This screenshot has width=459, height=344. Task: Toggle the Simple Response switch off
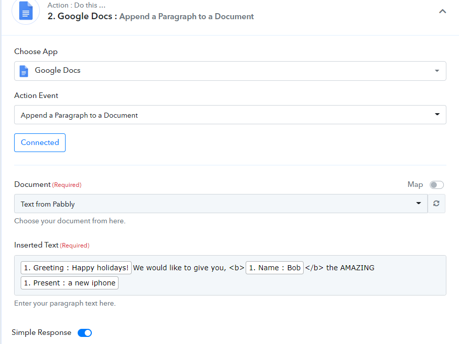(85, 333)
